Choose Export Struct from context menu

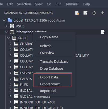coord(50,84)
